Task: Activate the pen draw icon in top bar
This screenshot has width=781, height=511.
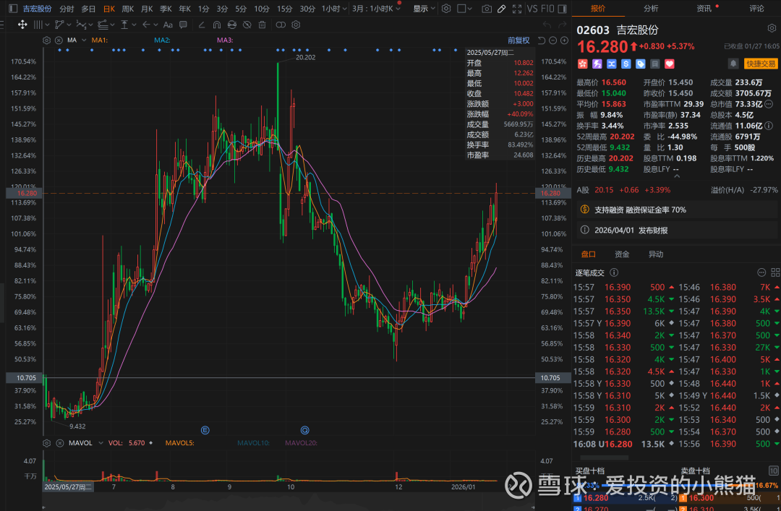Action: tap(502, 9)
